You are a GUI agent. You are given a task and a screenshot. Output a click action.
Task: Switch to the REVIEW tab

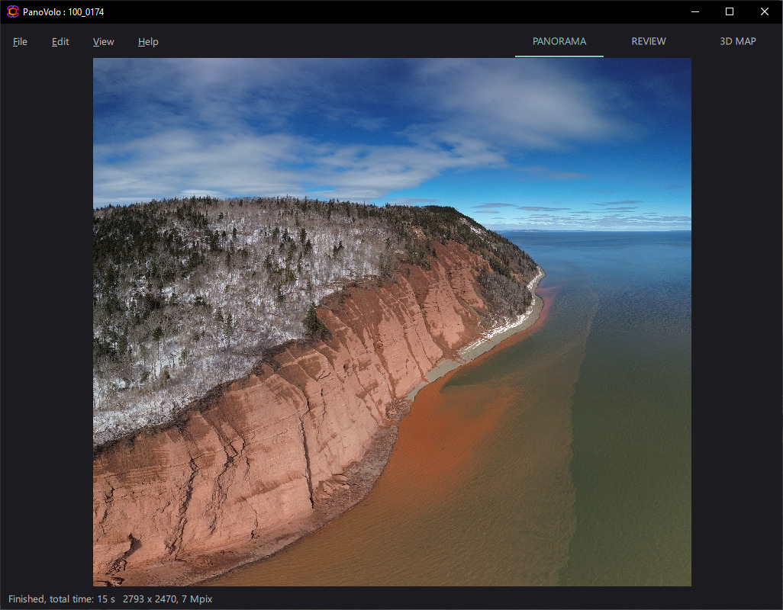pos(648,42)
